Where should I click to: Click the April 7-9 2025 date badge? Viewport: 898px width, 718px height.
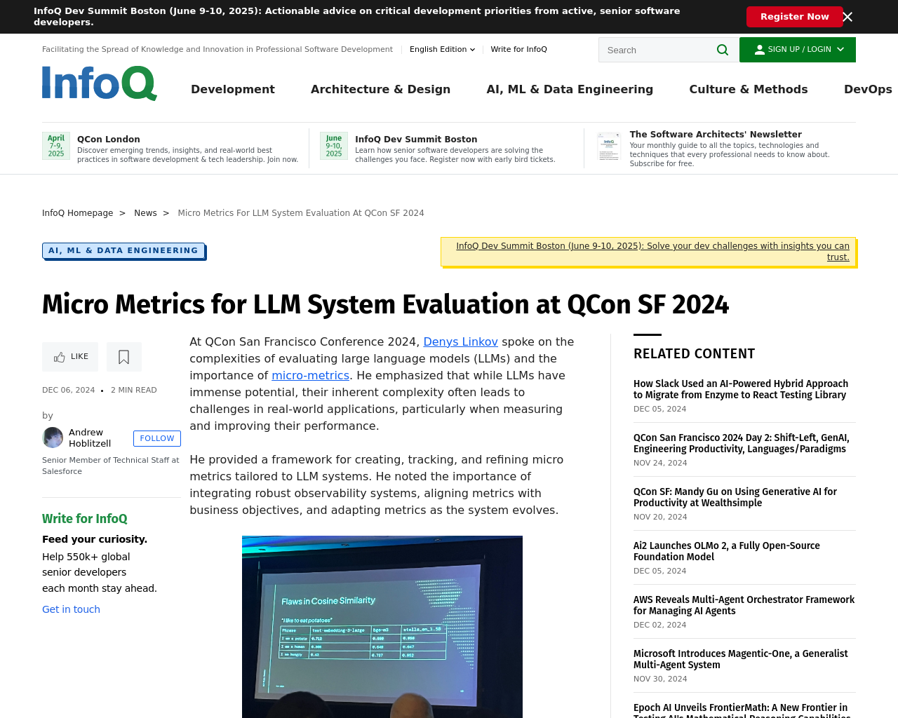(x=56, y=146)
